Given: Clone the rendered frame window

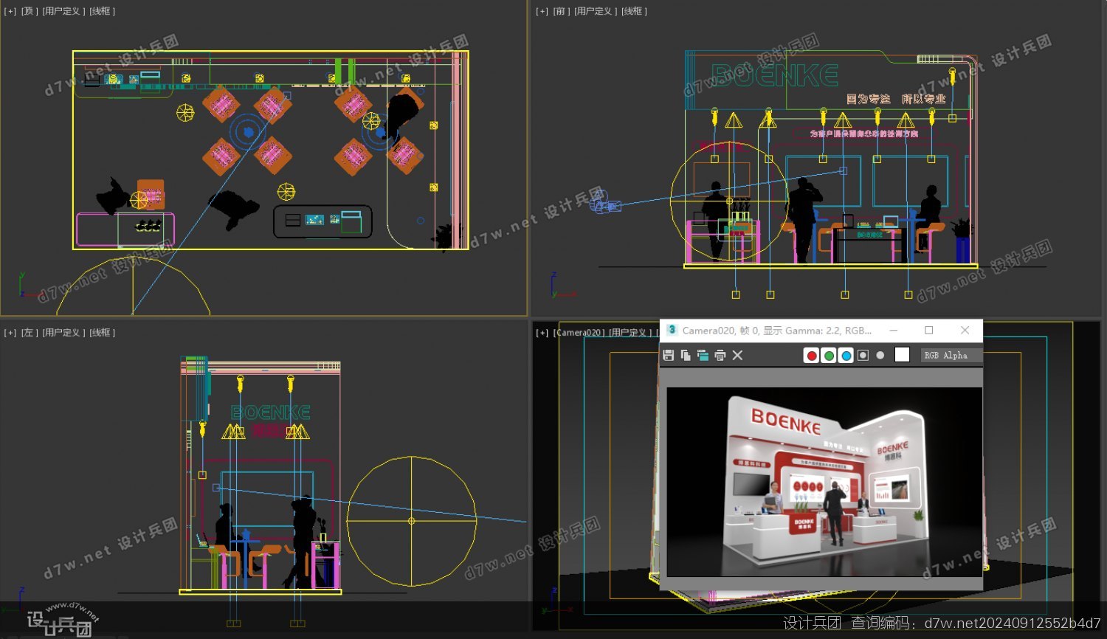Looking at the screenshot, I should pos(703,355).
